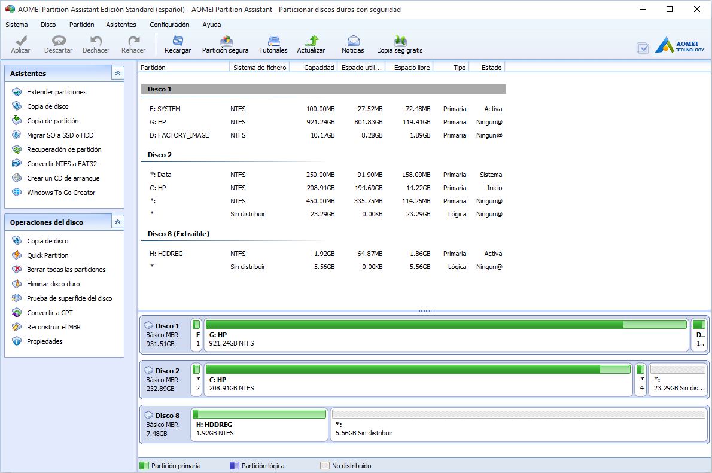Select the 450.00MB NTFS partition row
The height and width of the screenshot is (473, 712).
tap(323, 201)
